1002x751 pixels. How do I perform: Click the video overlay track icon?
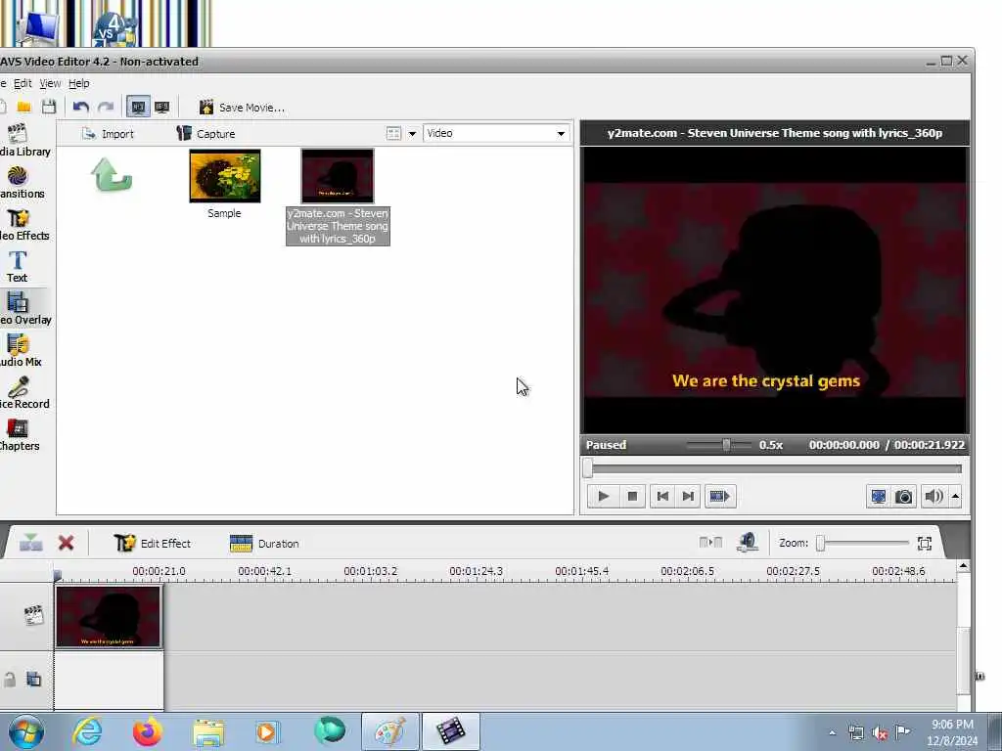click(34, 679)
